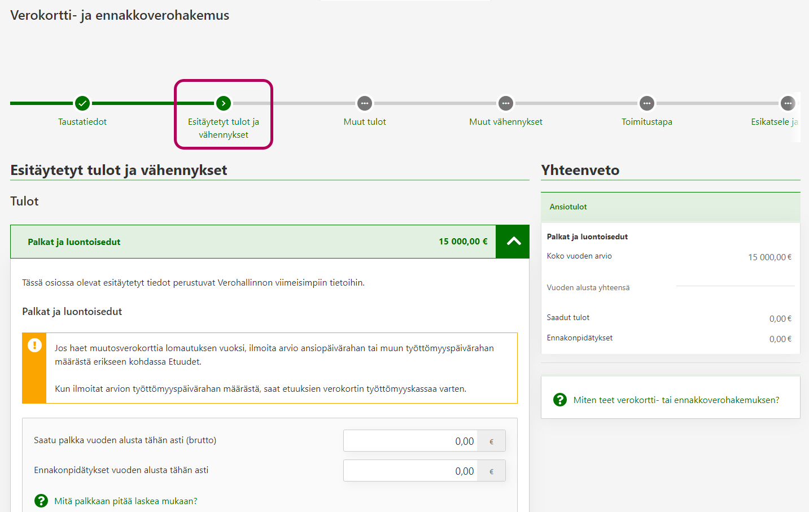Click the Muut vähennykset step circle icon
The width and height of the screenshot is (809, 512).
pyautogui.click(x=506, y=103)
